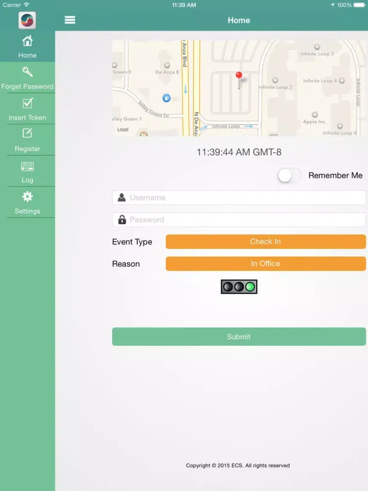Viewport: 368px width, 491px height.
Task: Tap the Apple Inc. map marker
Action: tap(315, 114)
